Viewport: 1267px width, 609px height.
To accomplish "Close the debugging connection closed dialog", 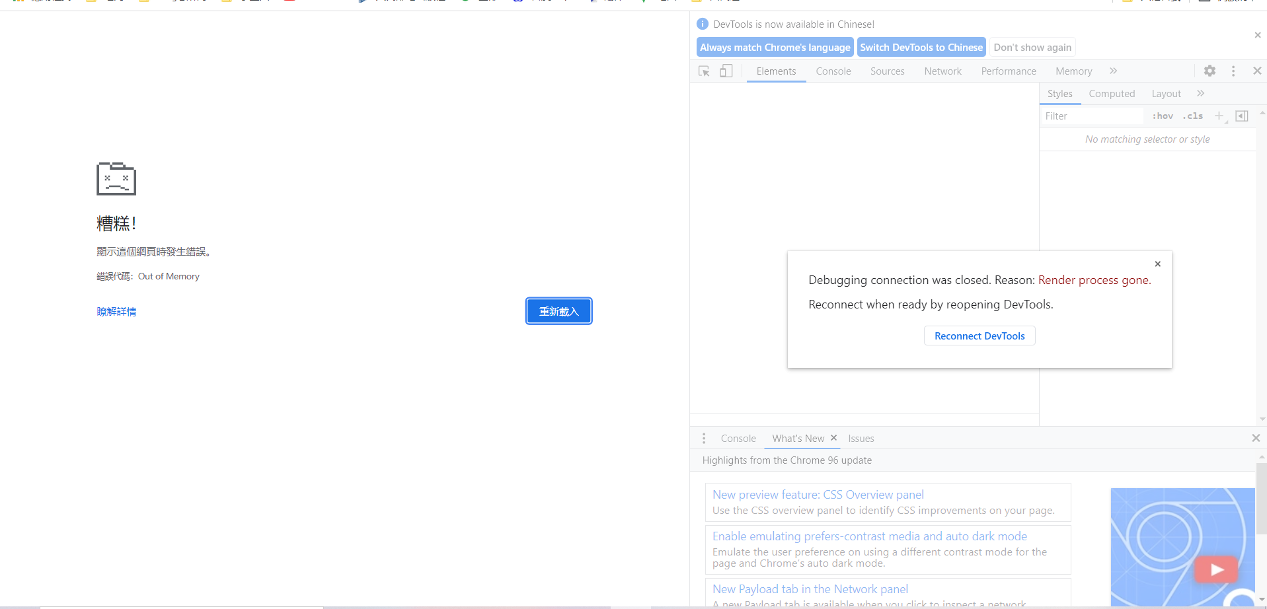I will (1158, 264).
